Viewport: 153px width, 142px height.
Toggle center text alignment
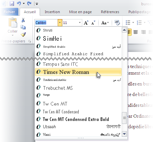pyautogui.click(x=136, y=32)
